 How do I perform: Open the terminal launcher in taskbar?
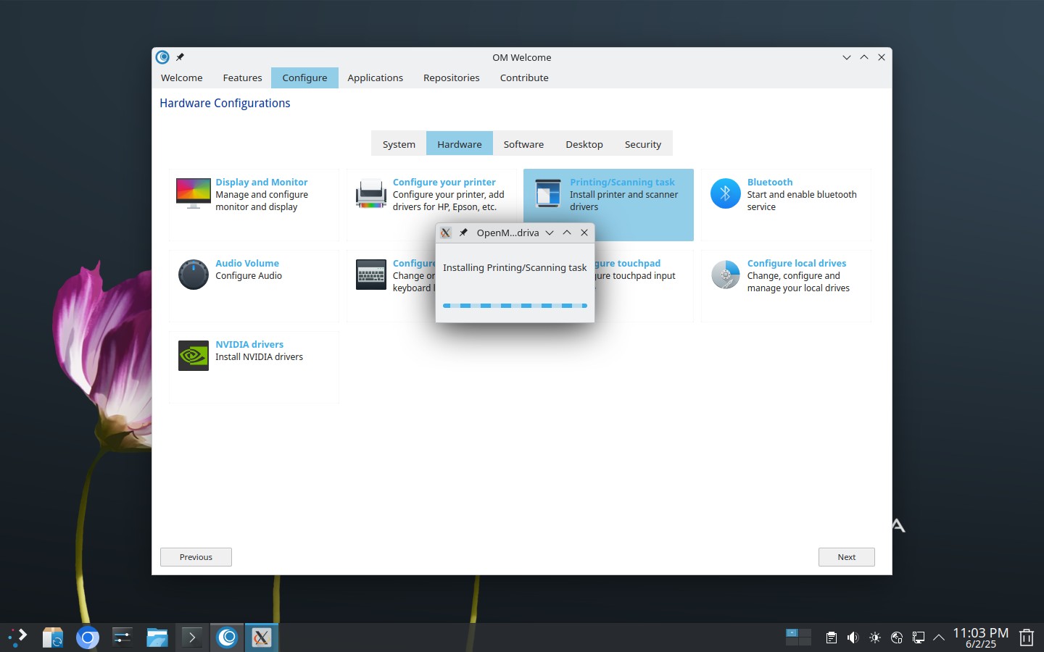192,638
